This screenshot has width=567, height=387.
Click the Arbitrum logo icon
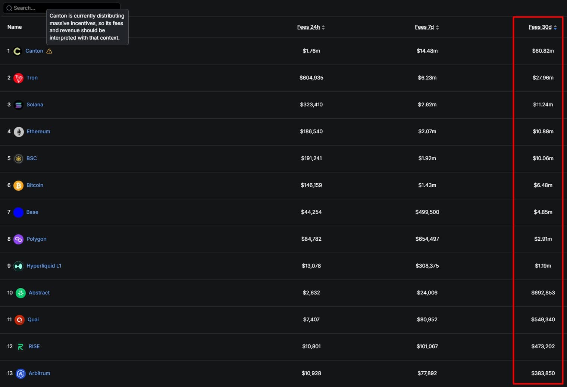point(21,374)
